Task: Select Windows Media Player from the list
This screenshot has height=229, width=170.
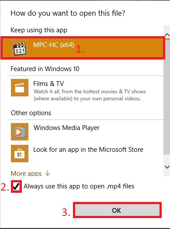Action: pos(66,128)
